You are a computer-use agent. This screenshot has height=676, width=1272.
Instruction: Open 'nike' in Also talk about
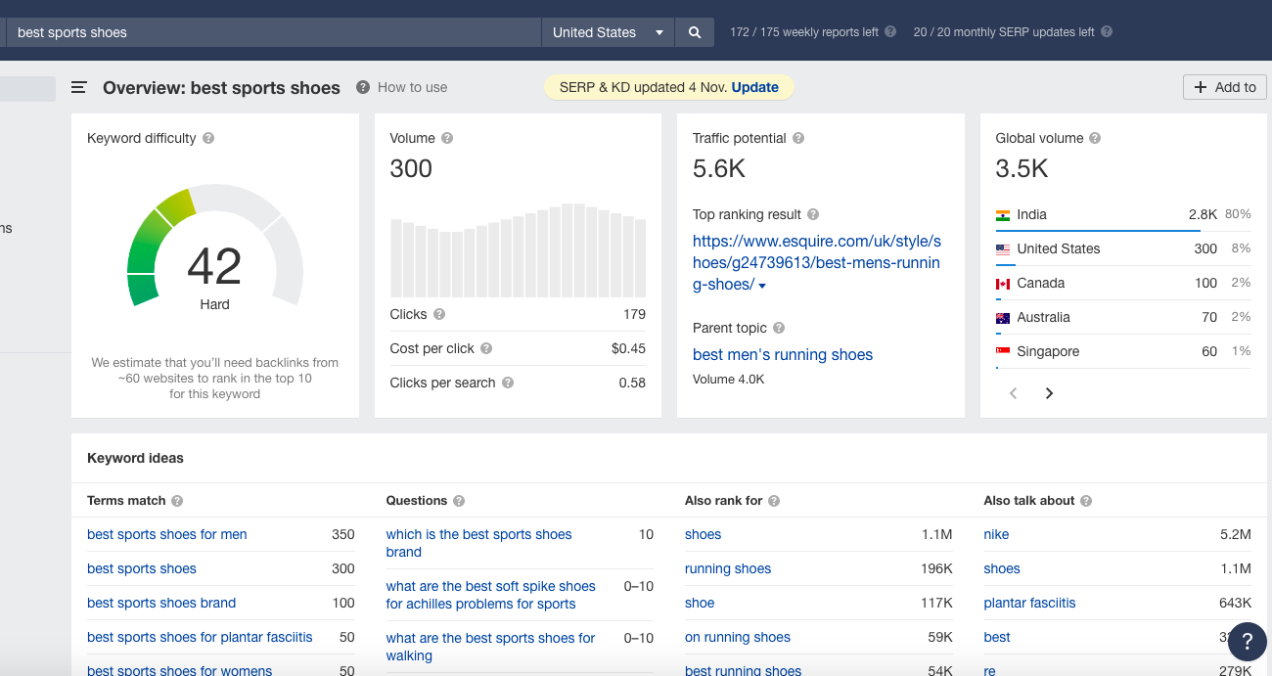[996, 535]
